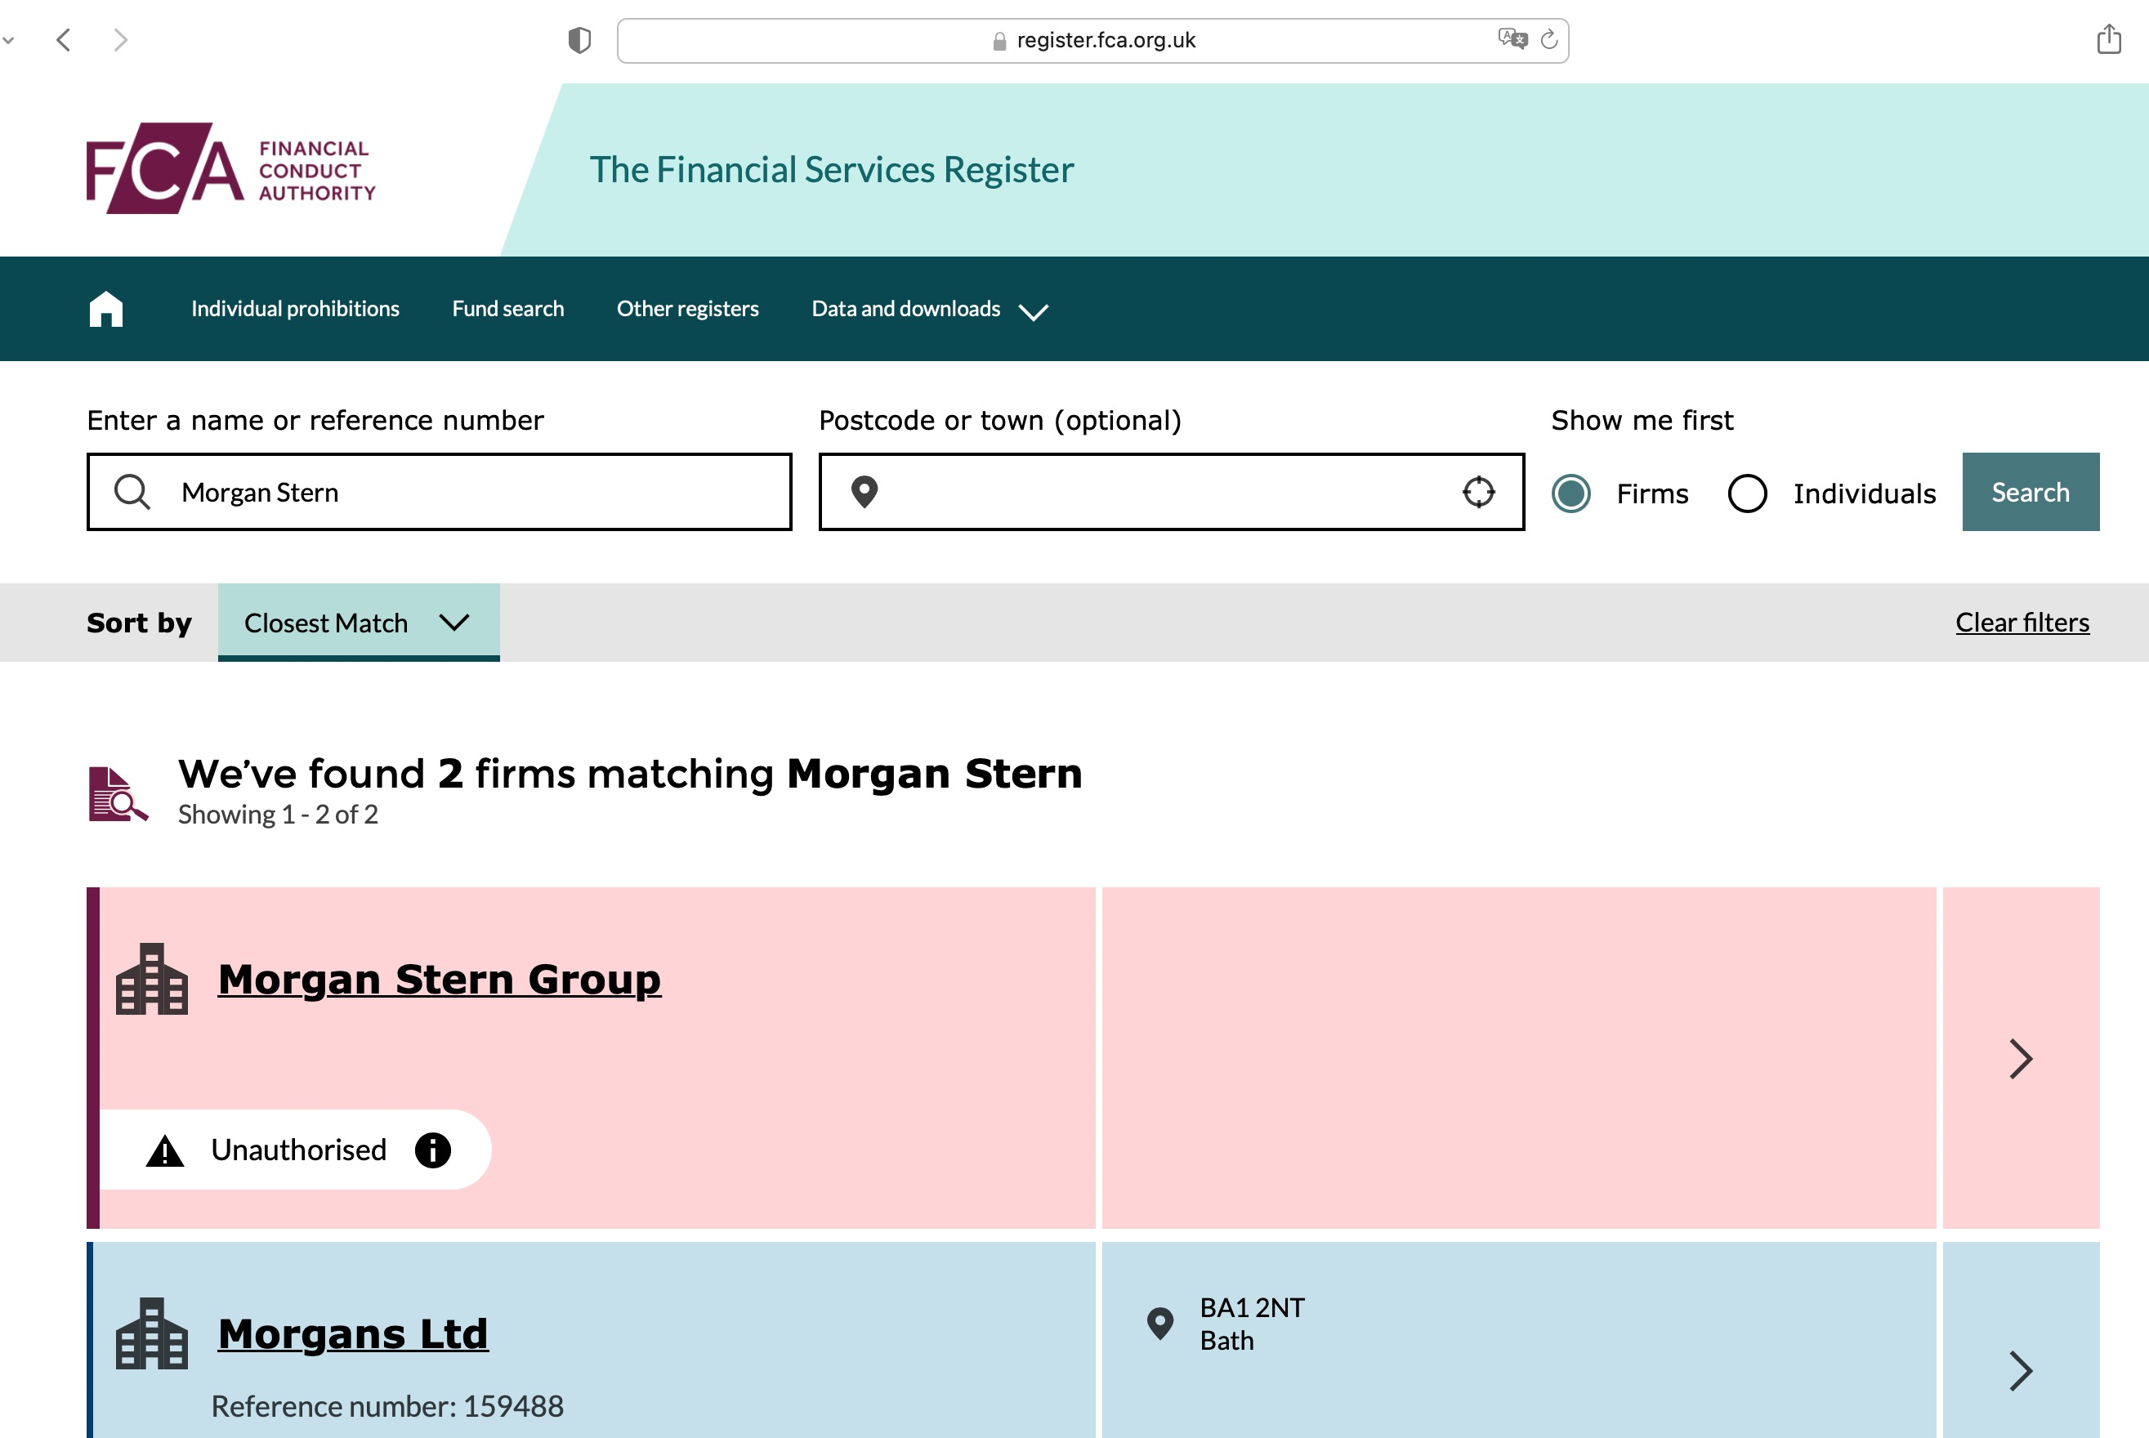2149x1438 pixels.
Task: Click the Clear filters link
Action: [x=2022, y=623]
